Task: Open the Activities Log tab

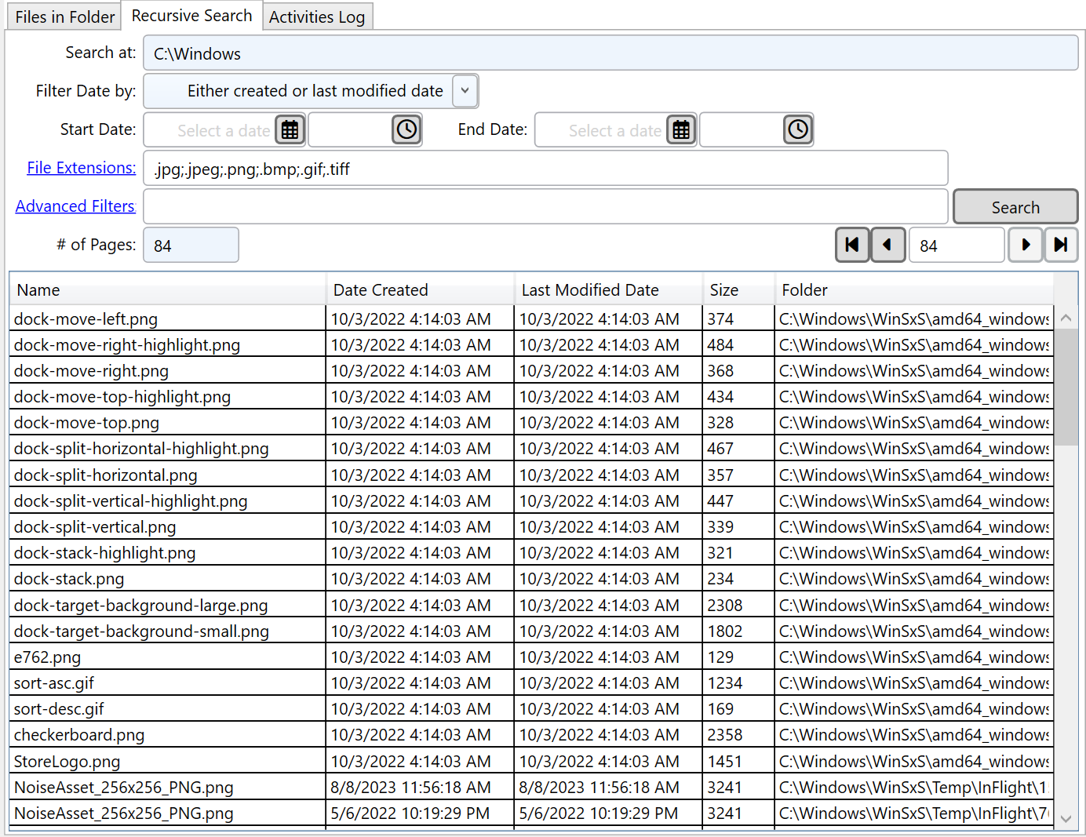Action: pos(317,16)
